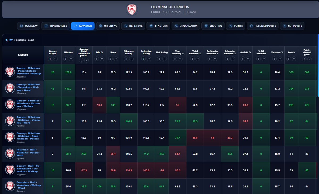Screen dimensions: 319x194
Task: Sort lineups by Games Played
Action: [x=50, y=59]
